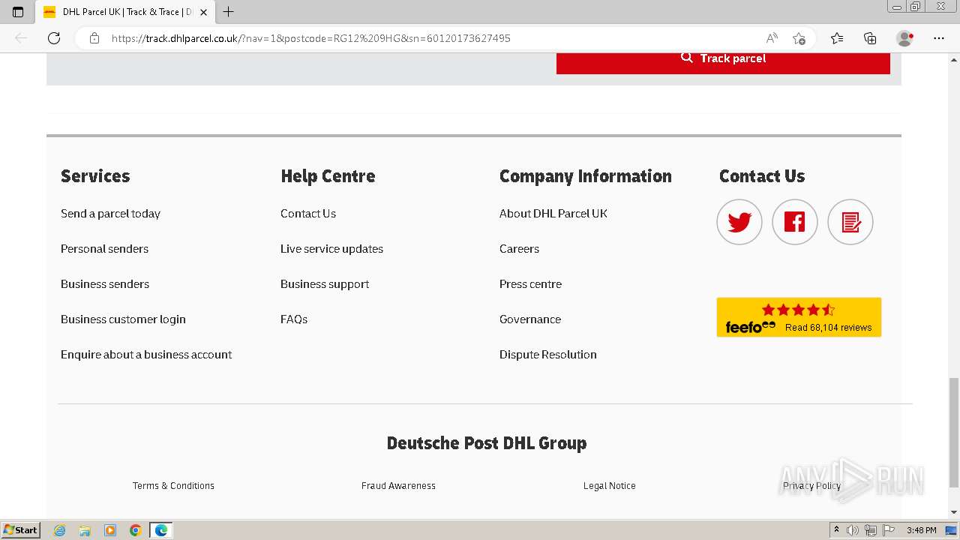This screenshot has height=540, width=960.
Task: Open media player taskbar icon
Action: 110,530
